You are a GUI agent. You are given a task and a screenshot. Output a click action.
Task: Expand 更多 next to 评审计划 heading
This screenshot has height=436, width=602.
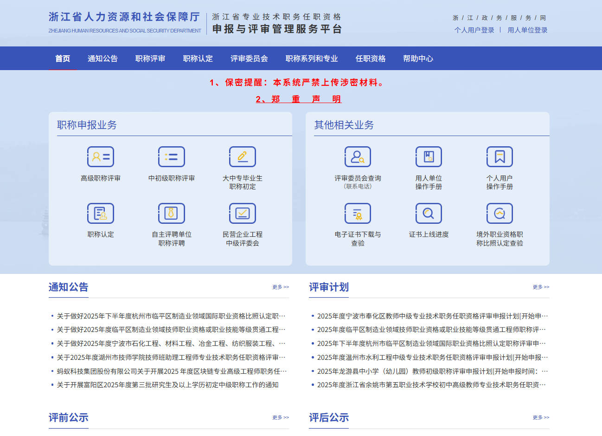[541, 287]
